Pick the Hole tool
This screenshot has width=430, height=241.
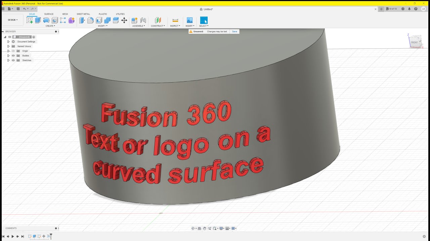tap(55, 20)
